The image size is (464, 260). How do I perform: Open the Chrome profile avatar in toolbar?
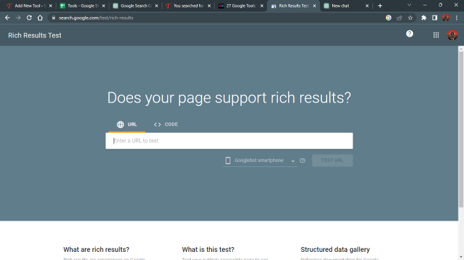pos(446,18)
